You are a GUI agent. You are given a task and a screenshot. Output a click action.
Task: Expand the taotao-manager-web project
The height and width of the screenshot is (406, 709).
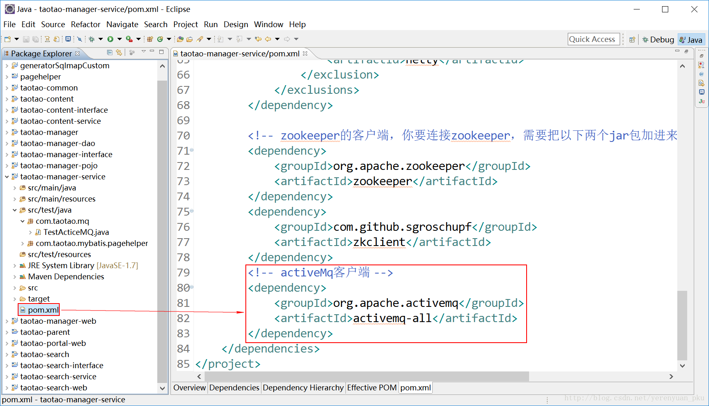point(7,321)
